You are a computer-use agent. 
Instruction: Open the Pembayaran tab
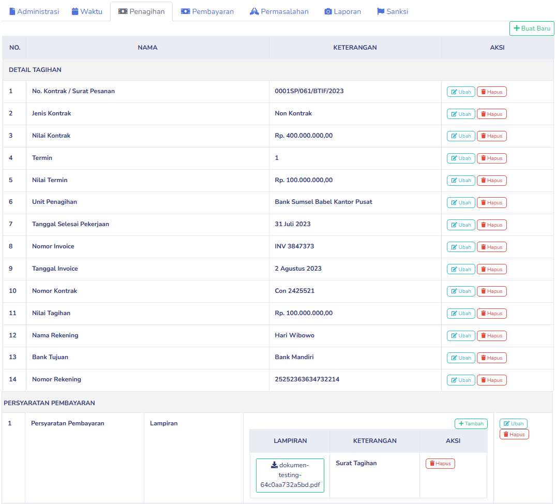207,11
